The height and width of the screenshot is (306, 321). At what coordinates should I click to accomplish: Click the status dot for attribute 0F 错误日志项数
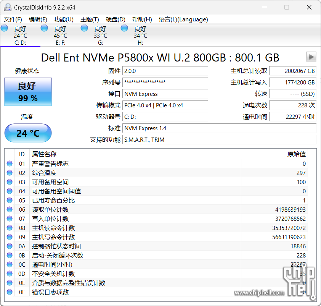point(10,292)
